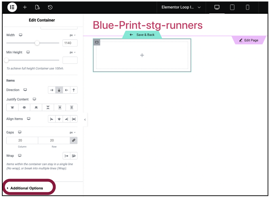The image size is (269, 197).
Task: Set Align Items to center
Action: click(59, 119)
